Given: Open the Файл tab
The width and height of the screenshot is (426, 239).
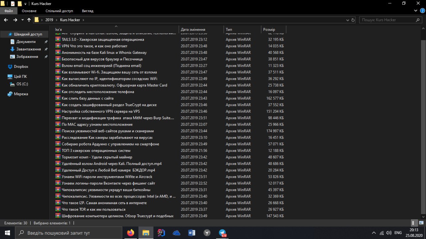Looking at the screenshot, I should pyautogui.click(x=9, y=11).
